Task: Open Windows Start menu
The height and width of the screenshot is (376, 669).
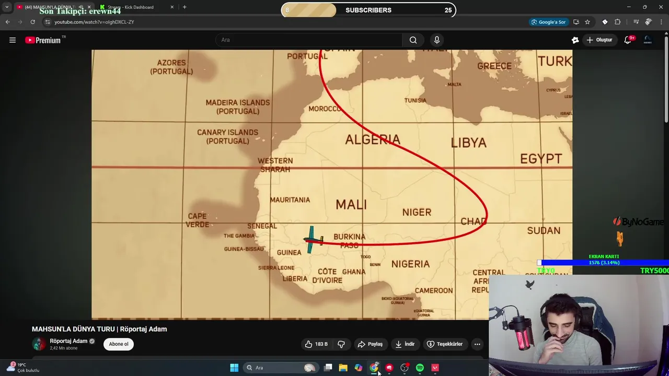Action: tap(234, 368)
